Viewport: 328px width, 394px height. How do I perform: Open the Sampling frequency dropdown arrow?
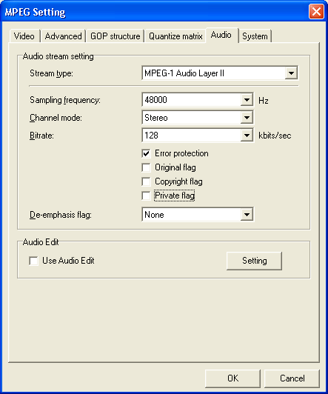tap(247, 100)
